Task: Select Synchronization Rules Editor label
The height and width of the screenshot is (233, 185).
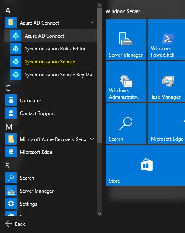Action: tap(55, 49)
